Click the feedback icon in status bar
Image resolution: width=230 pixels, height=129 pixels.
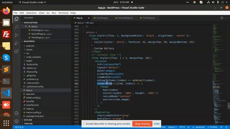coord(221,127)
